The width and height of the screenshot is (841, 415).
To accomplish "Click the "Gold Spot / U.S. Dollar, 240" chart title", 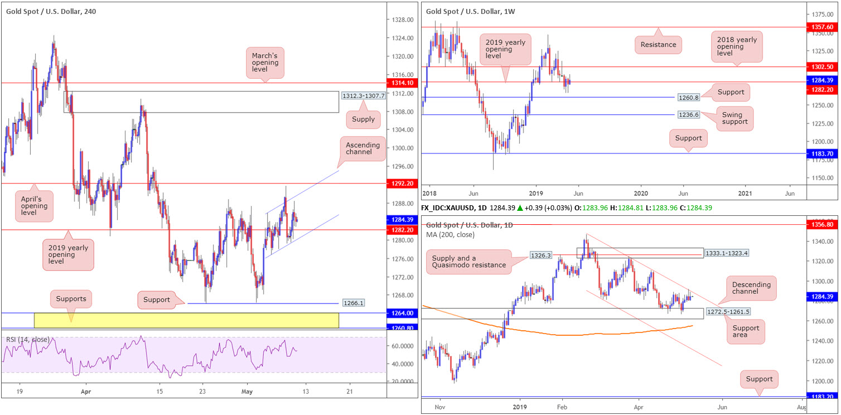I will click(x=51, y=11).
